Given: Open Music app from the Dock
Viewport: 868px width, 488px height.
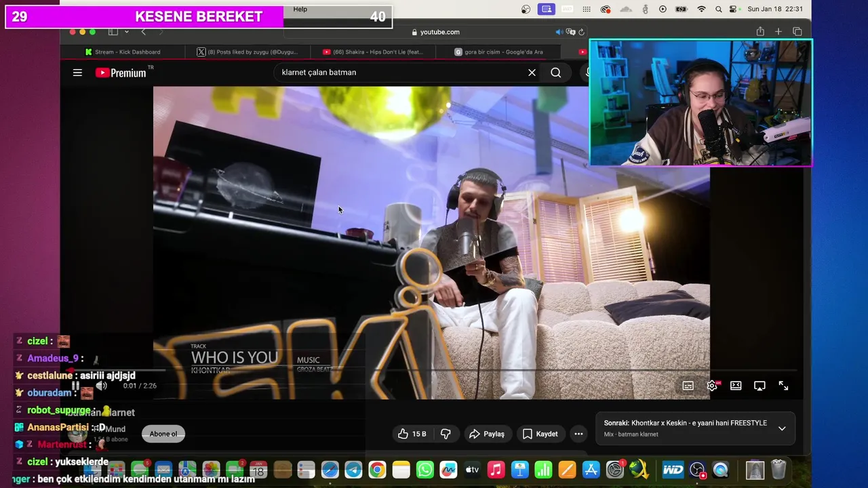Looking at the screenshot, I should tap(496, 469).
